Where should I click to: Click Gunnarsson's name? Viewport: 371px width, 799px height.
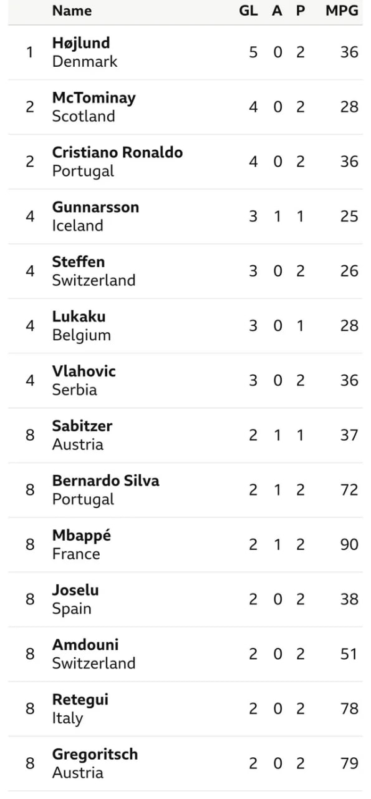[95, 207]
